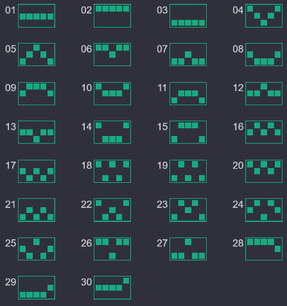Click payline 30 pattern thumbnail

(112, 287)
